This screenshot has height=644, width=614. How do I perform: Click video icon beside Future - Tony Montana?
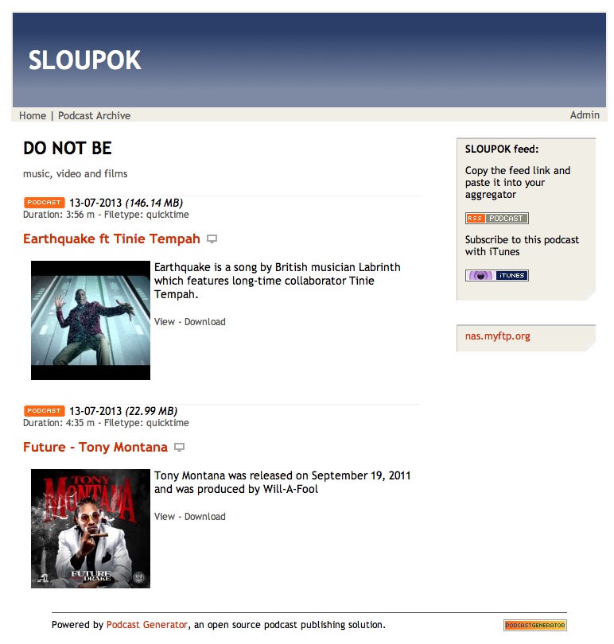pyautogui.click(x=179, y=447)
